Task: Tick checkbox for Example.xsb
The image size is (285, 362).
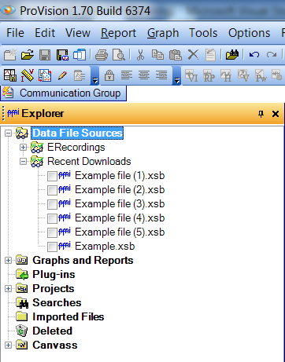Action: [52, 247]
